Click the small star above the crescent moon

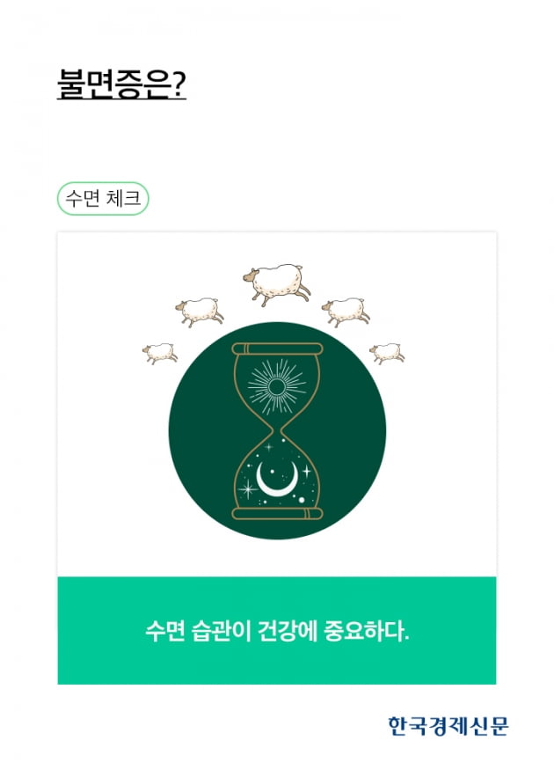point(268,447)
